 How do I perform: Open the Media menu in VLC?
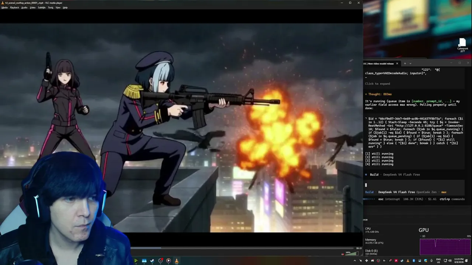[x=4, y=7]
